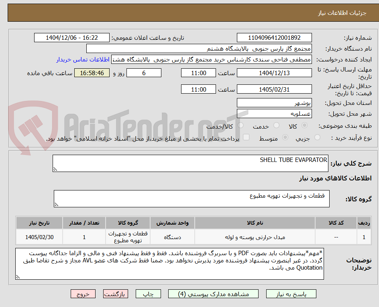Click the deadline date field 1404/12/13
The image size is (379, 307).
(x=274, y=73)
